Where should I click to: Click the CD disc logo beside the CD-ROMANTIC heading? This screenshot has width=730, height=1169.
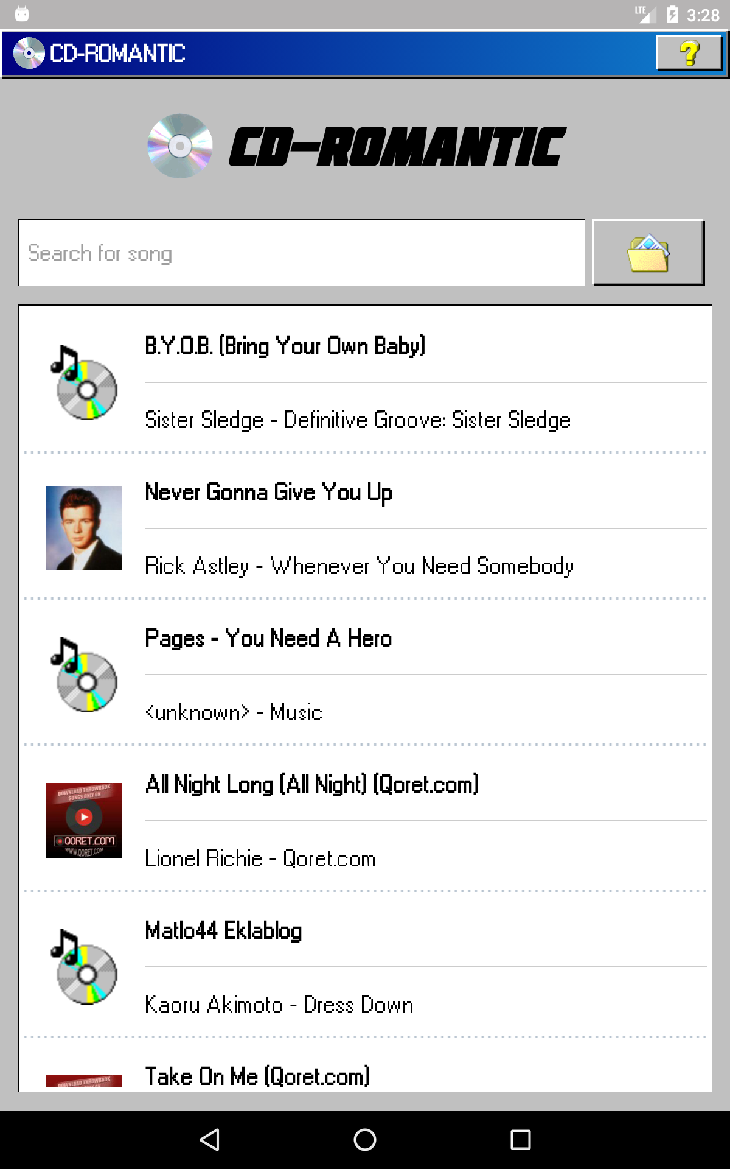tap(180, 146)
